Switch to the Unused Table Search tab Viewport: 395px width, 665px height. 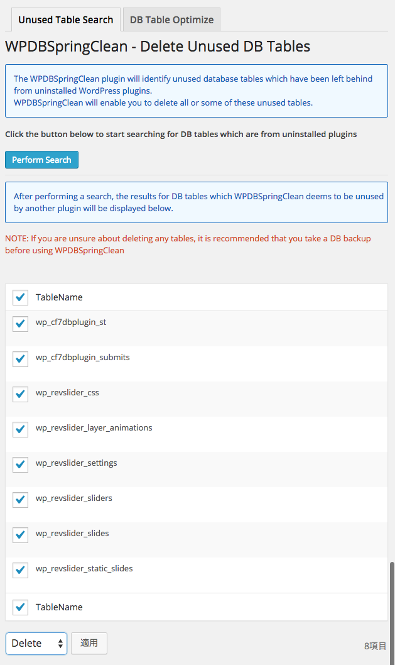[x=66, y=20]
